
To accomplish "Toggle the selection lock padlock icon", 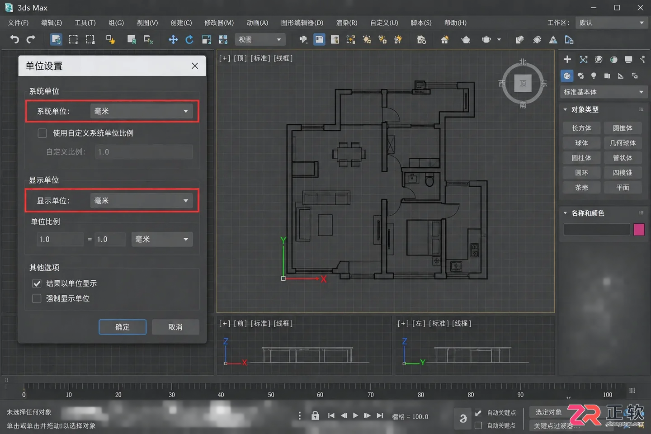I will [315, 416].
